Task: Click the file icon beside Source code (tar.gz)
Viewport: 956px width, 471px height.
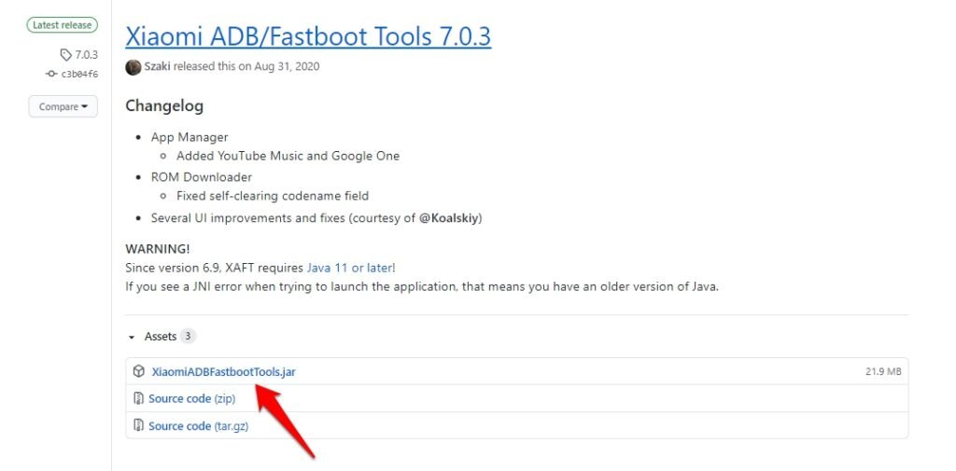Action: click(138, 425)
